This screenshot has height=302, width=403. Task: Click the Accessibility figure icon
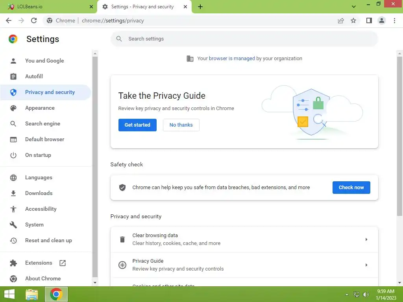pyautogui.click(x=13, y=209)
